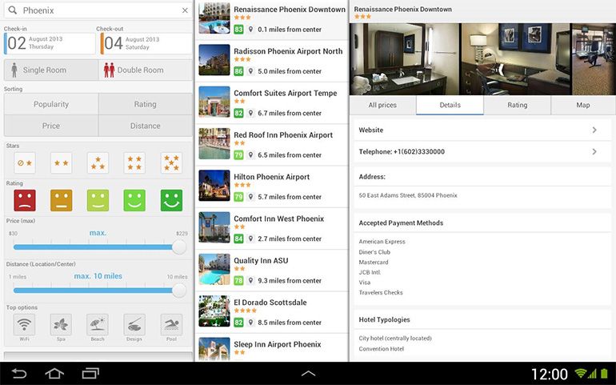Select the Pool top option icon
This screenshot has height=385, width=616.
[x=171, y=324]
